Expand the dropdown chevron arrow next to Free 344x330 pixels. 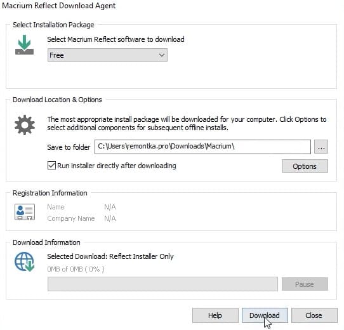(x=162, y=55)
